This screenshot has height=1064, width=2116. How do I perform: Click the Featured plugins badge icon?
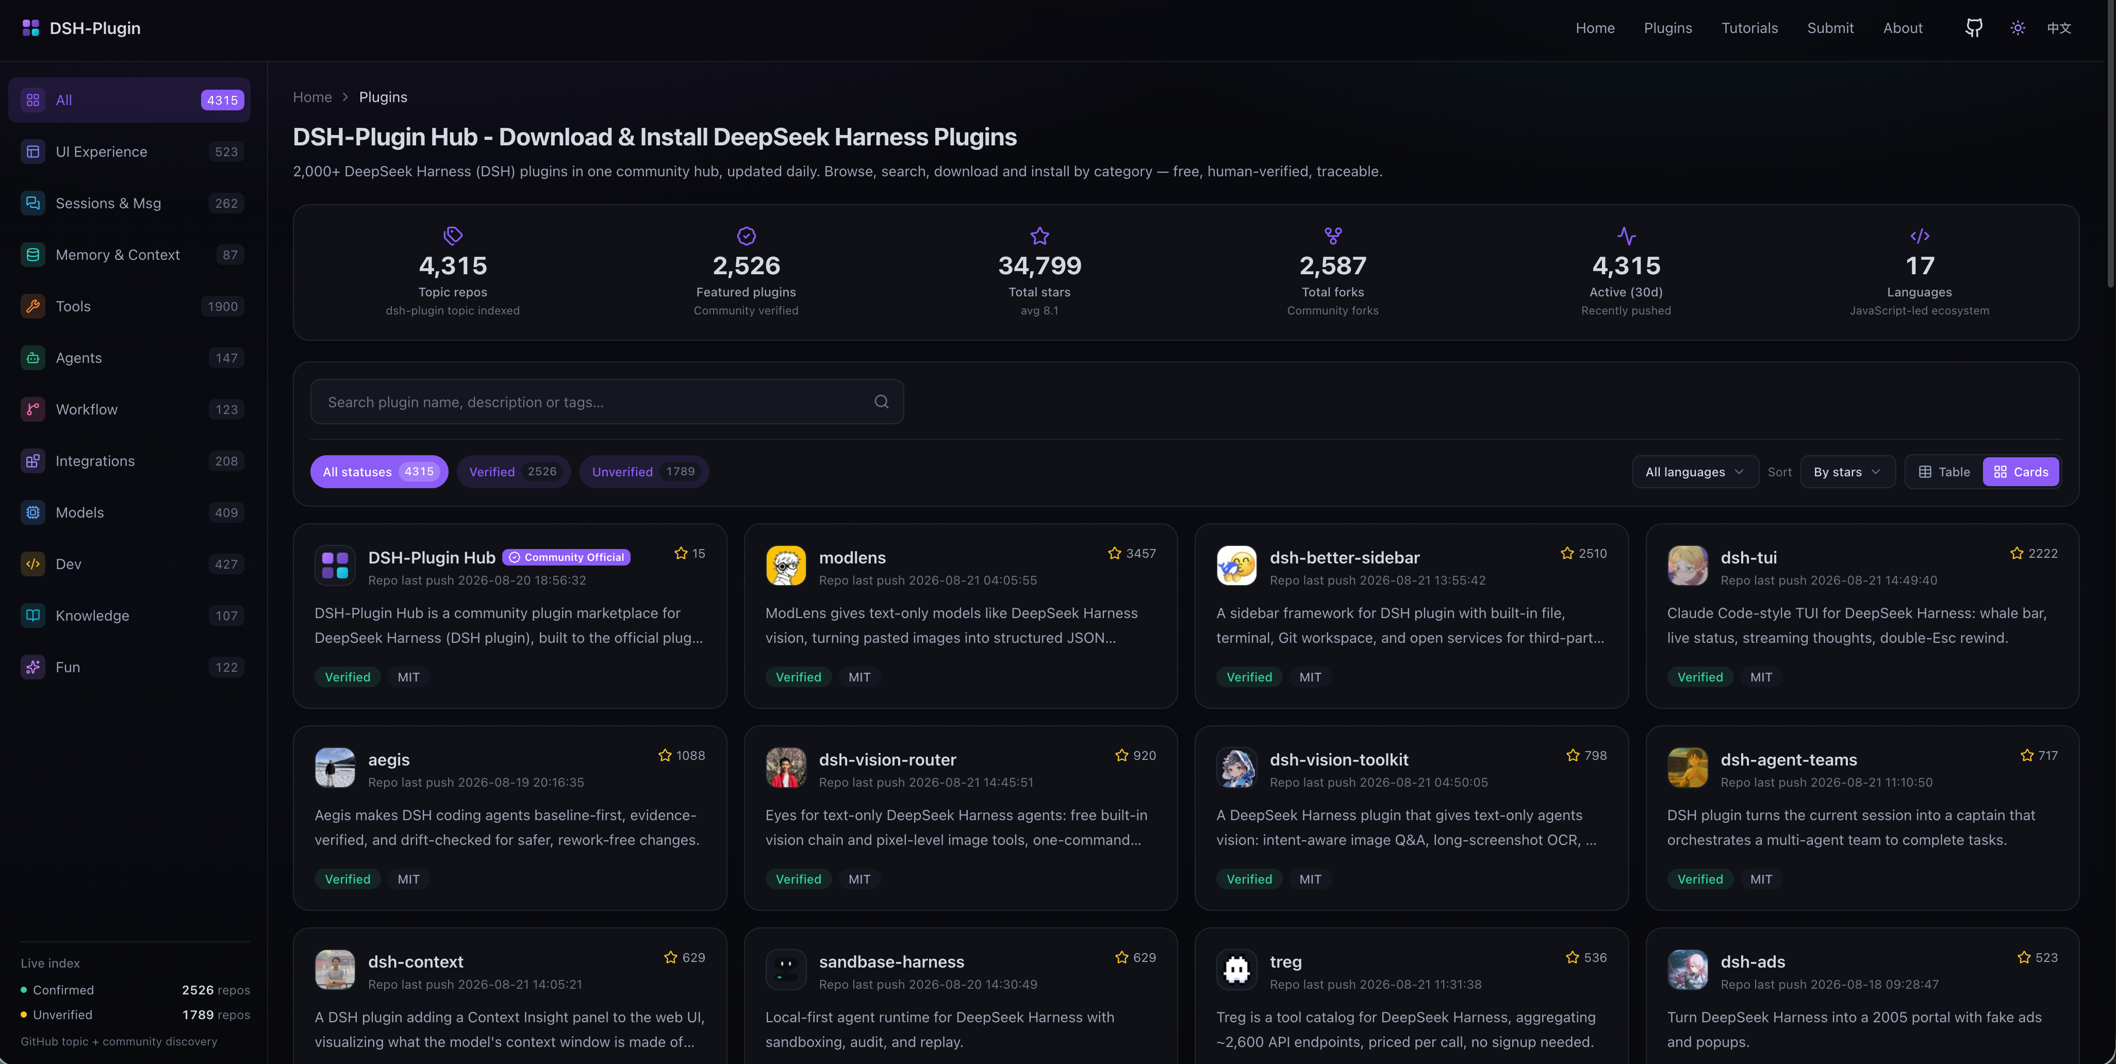click(x=746, y=237)
